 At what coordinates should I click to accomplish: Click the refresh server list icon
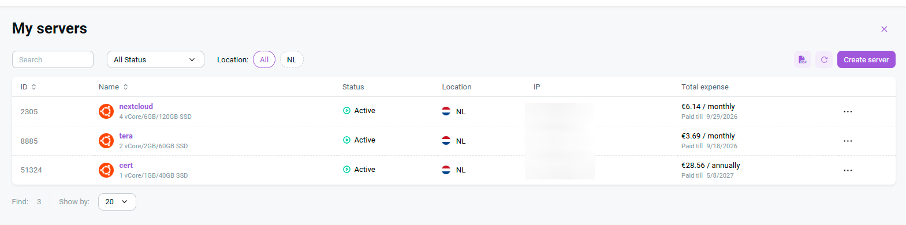coord(824,59)
